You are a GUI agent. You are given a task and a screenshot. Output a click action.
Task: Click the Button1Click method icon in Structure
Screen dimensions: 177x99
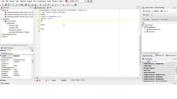(10, 32)
